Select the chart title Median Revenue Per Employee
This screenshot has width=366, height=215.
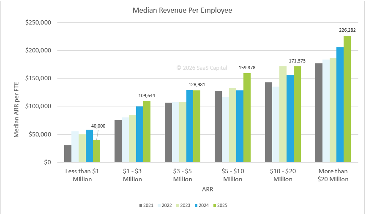click(182, 11)
